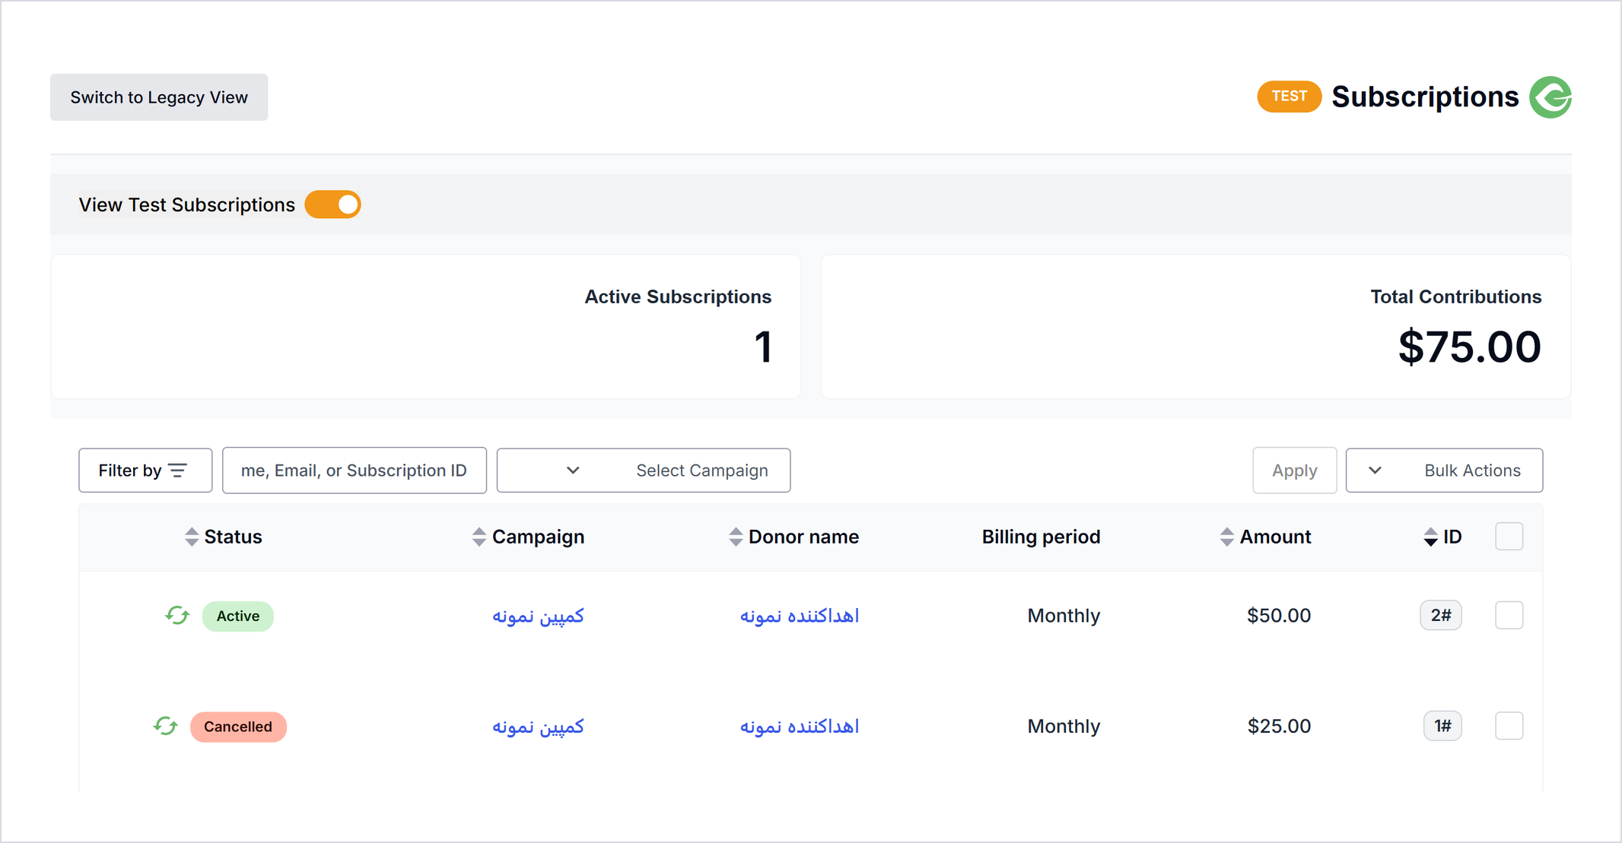Select the checkbox for subscription 1#

click(1509, 726)
